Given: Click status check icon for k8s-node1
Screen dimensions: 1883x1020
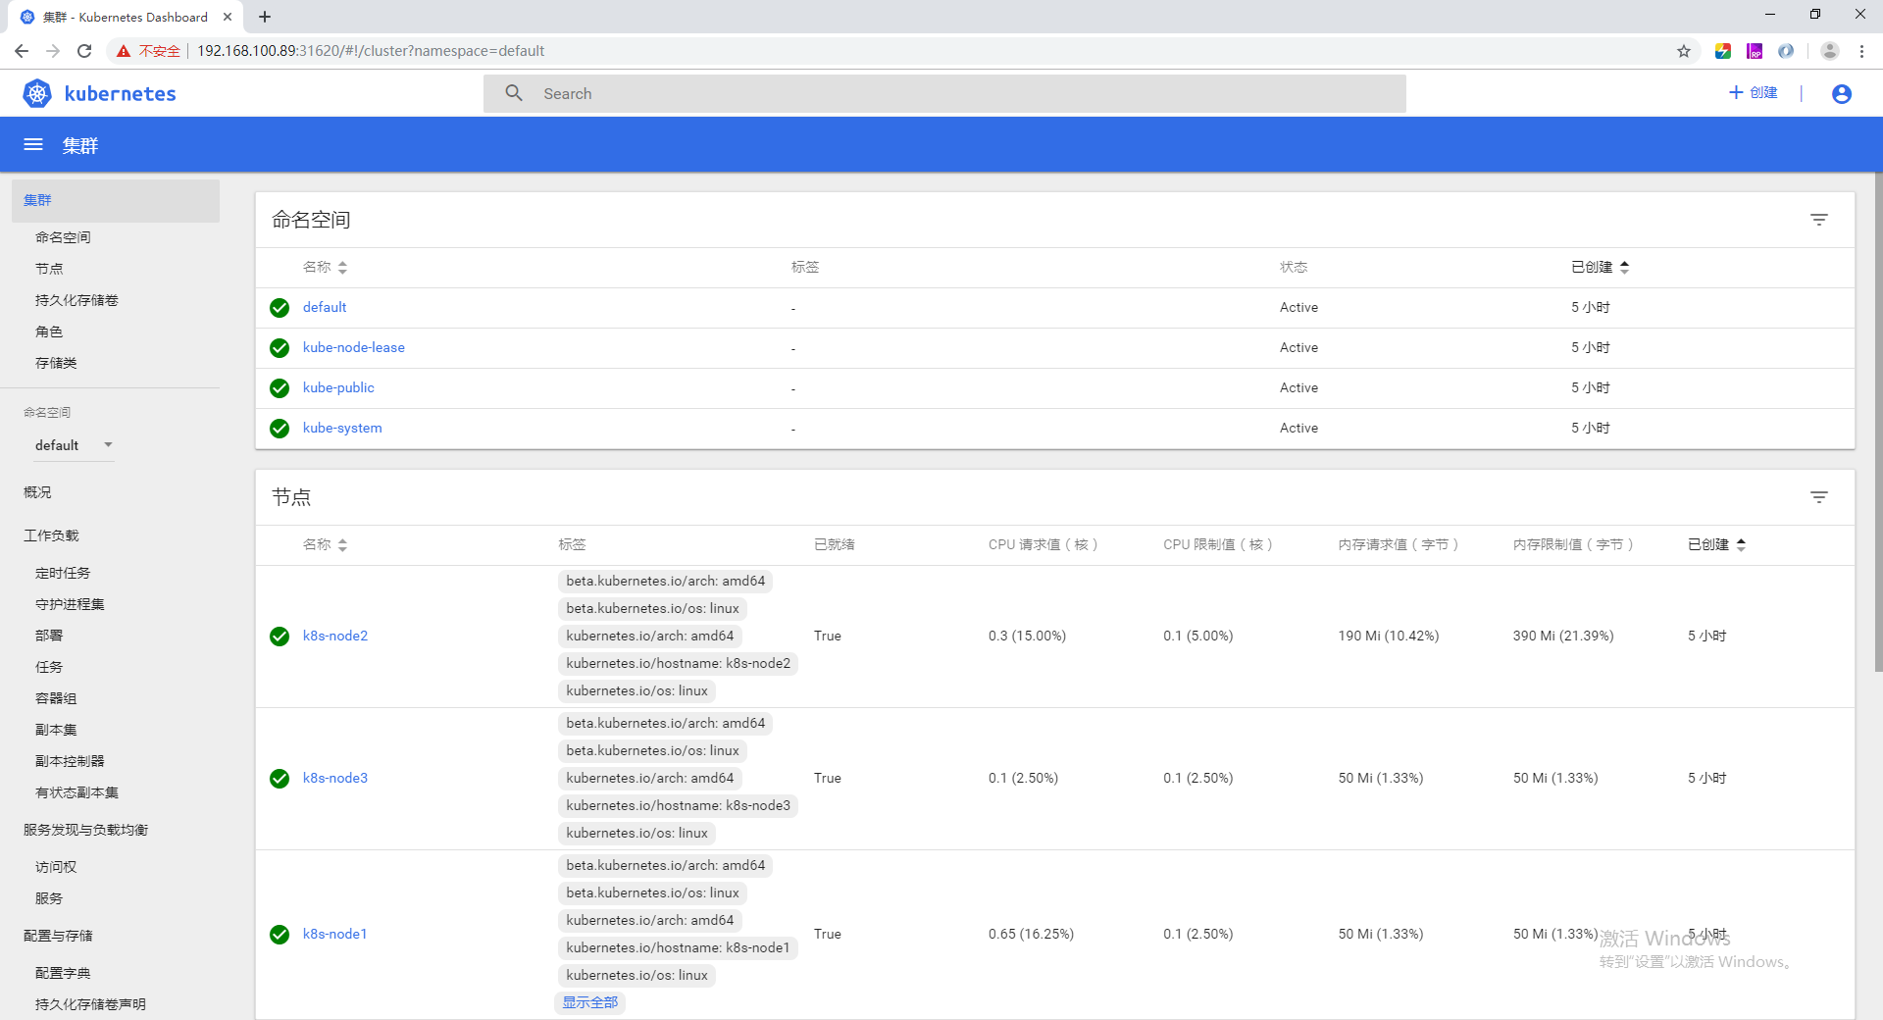Looking at the screenshot, I should [x=280, y=935].
